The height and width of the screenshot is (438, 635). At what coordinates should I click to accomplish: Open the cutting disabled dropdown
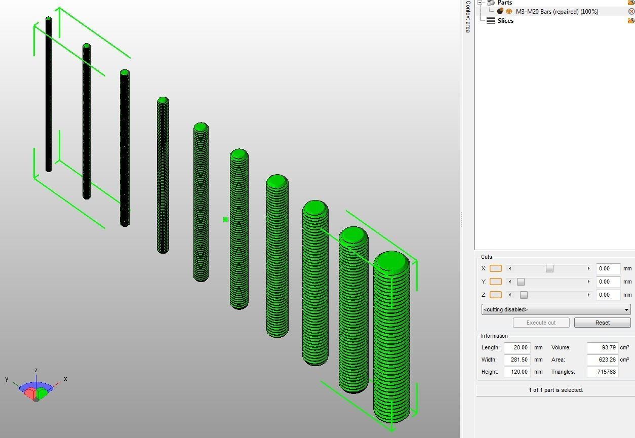pyautogui.click(x=555, y=309)
